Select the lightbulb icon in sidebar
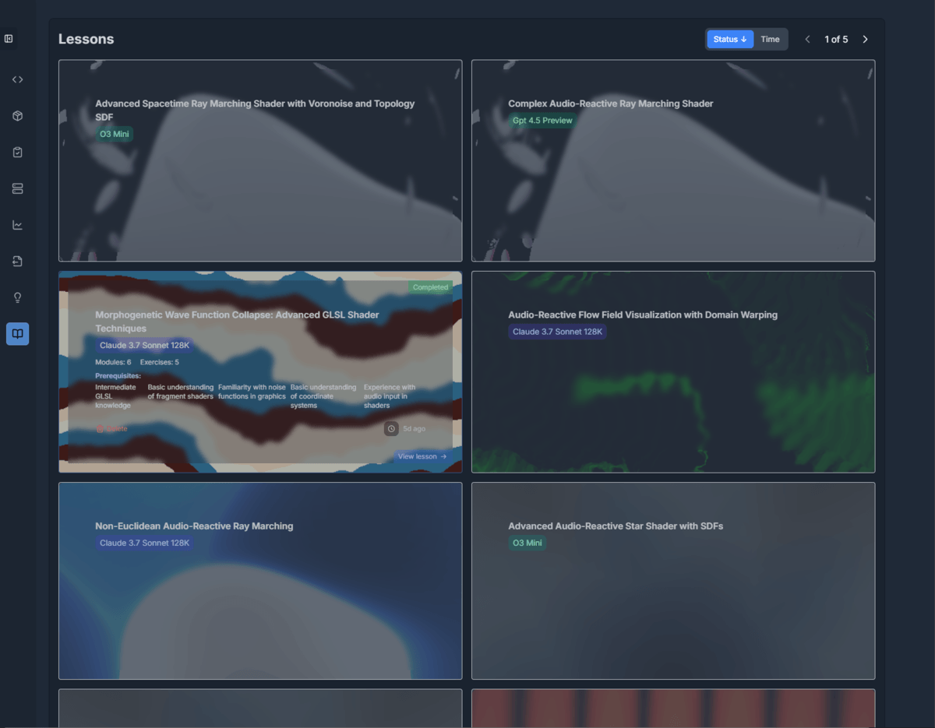This screenshot has width=935, height=728. tap(17, 297)
